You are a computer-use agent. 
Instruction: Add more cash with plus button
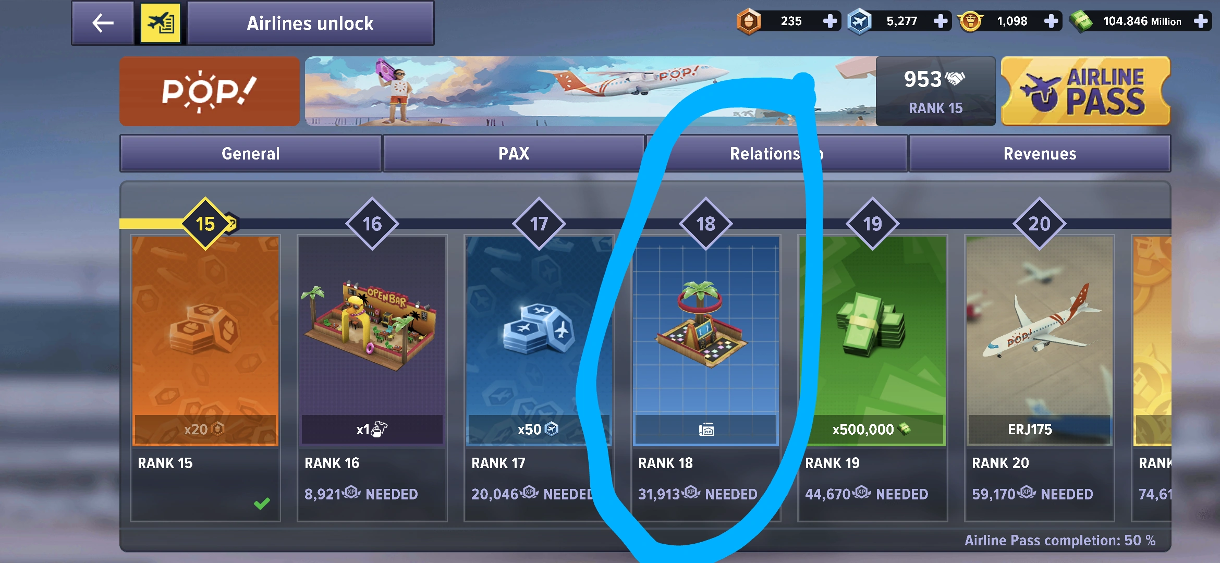(x=1201, y=21)
